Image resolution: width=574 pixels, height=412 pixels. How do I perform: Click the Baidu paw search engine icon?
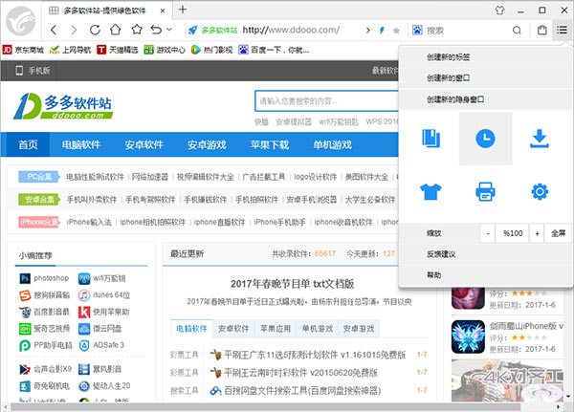417,30
